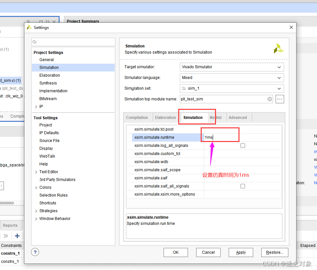Click the xsim.simulate.wdb row
Image resolution: width=317 pixels, height=270 pixels.
click(204, 162)
